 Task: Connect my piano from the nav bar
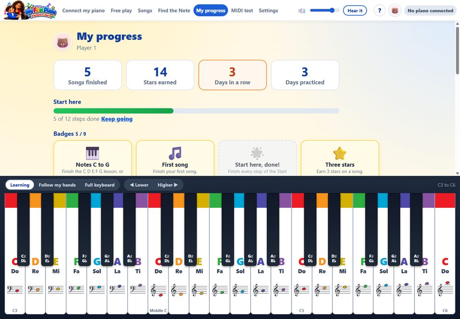click(x=83, y=11)
